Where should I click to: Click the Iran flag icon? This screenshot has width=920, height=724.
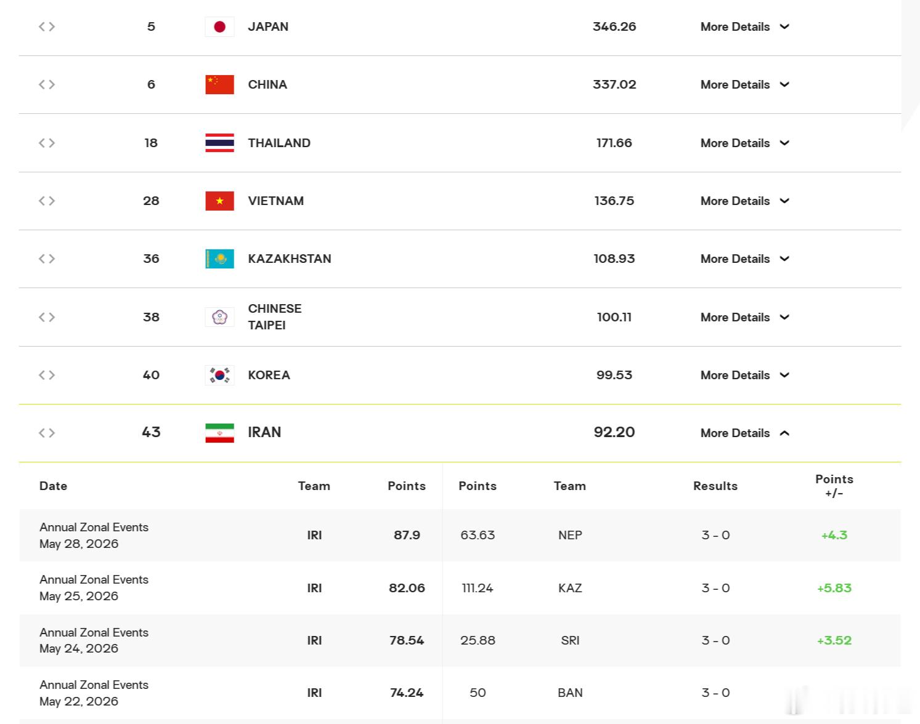[219, 433]
